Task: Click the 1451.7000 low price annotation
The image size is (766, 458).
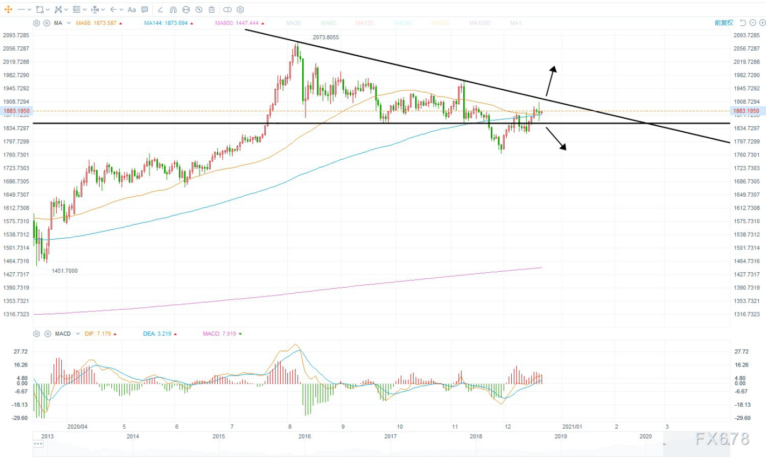Action: point(65,271)
